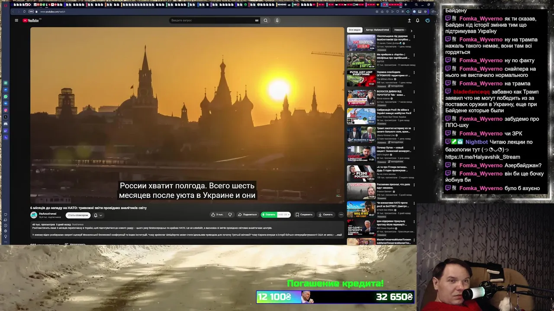Click the grey Скачать download button
554x311 pixels.
[x=325, y=215]
